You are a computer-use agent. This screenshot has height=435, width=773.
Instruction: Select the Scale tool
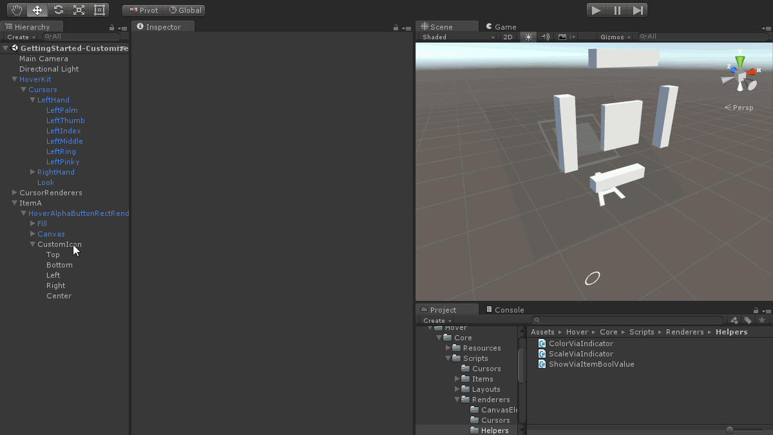click(x=79, y=10)
